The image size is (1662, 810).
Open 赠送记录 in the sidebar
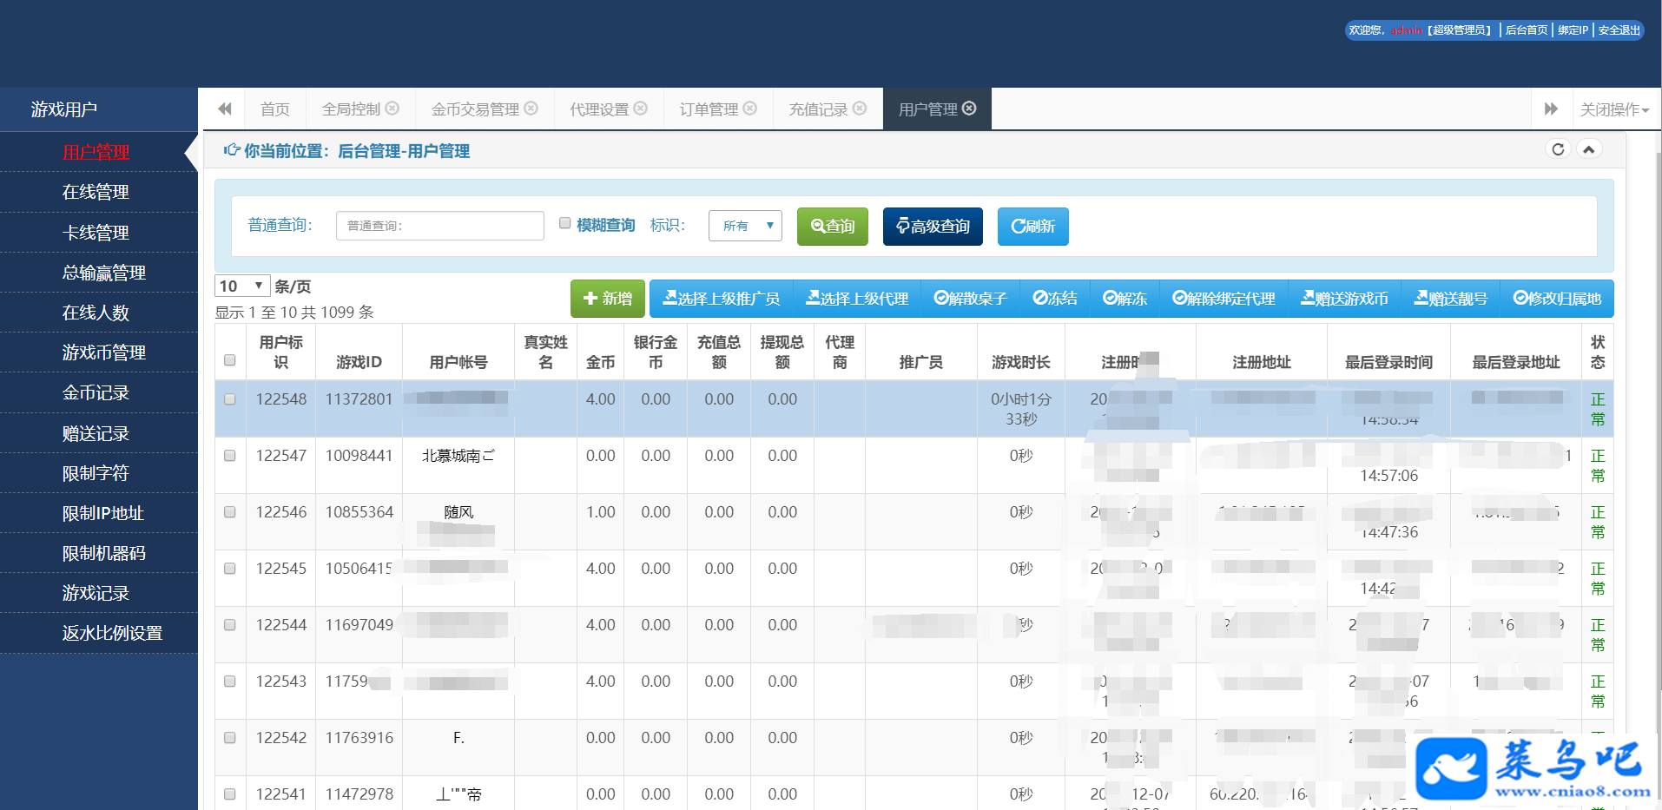pos(99,433)
